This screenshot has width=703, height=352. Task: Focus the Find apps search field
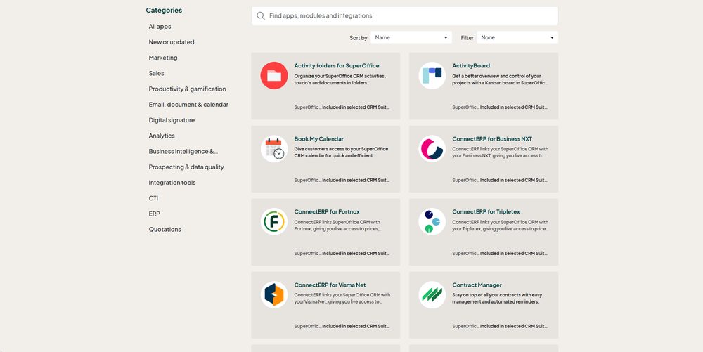[x=405, y=15]
